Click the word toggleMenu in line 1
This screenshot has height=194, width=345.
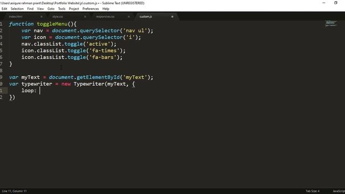[52, 24]
